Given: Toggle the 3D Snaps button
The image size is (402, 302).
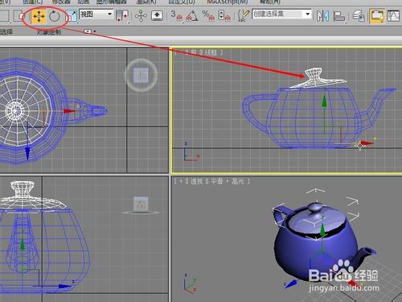Looking at the screenshot, I should click(177, 16).
